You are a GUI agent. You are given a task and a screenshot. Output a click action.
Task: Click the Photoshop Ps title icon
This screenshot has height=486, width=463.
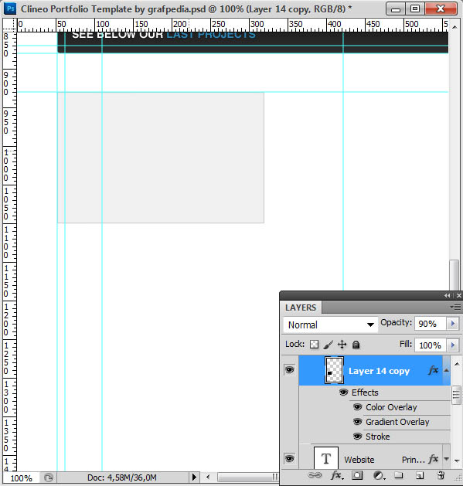(x=10, y=8)
